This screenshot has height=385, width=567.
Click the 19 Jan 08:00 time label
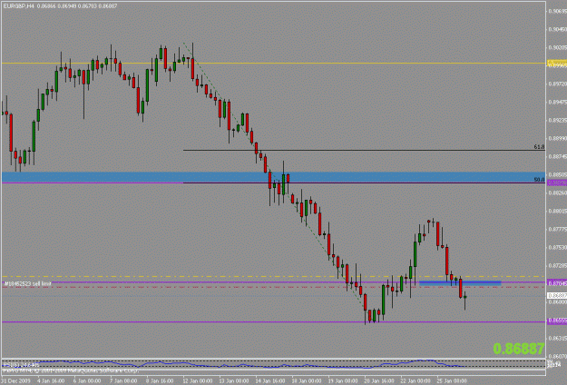(x=342, y=381)
